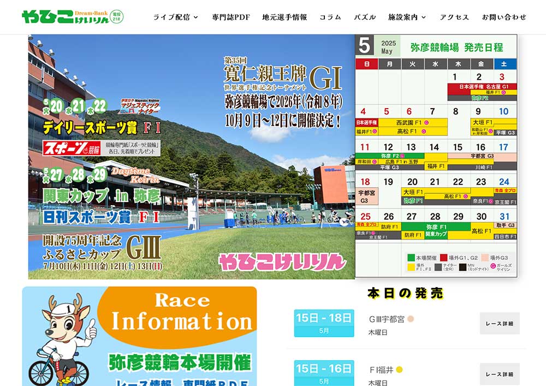
Task: Click the GⅢ宇都宮 race title
Action: (387, 319)
